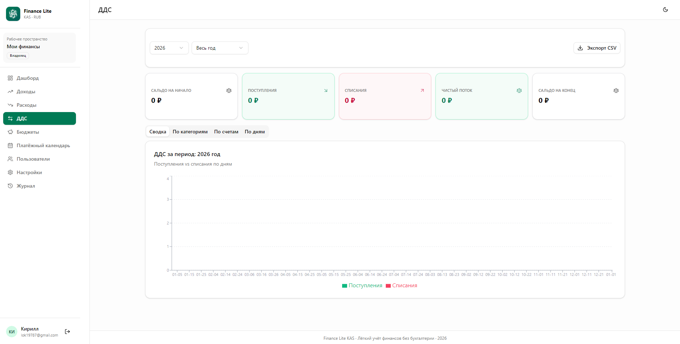680x344 pixels.
Task: Click the scales icon on Сальдо на начало
Action: point(229,90)
